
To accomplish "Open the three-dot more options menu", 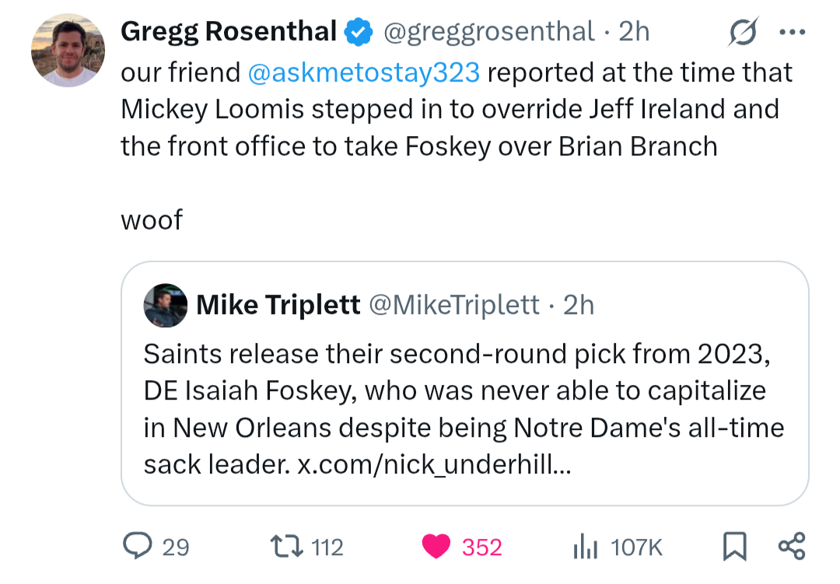I will tap(792, 32).
